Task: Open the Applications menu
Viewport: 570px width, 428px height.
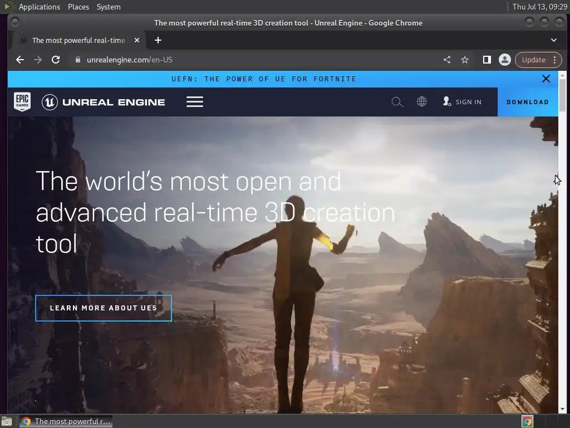Action: 40,7
